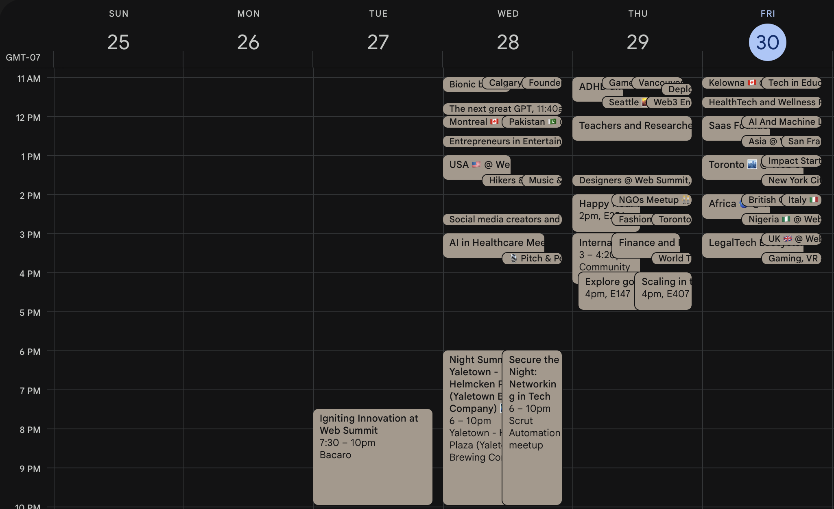Open 'British' Friday event
This screenshot has height=509, width=834.
[x=762, y=200]
